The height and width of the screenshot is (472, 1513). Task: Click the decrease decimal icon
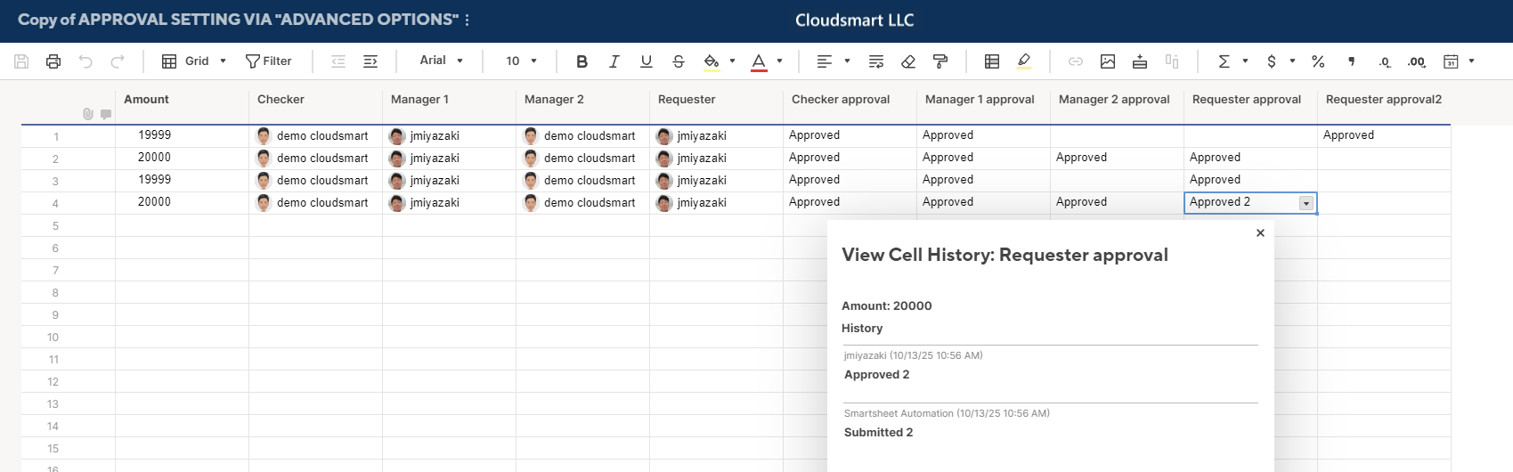coord(1385,61)
